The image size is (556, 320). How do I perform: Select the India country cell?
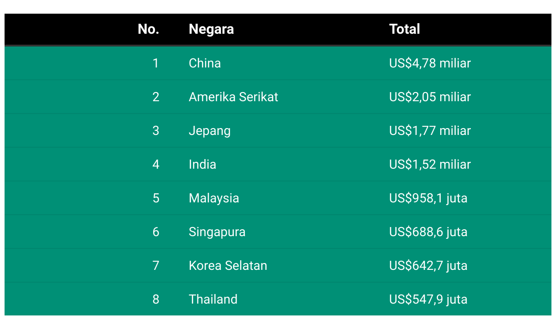click(202, 164)
